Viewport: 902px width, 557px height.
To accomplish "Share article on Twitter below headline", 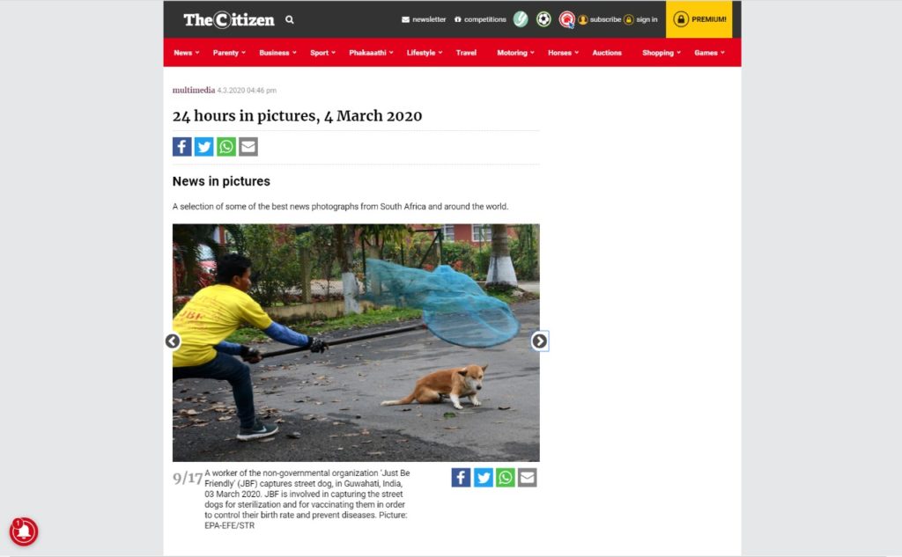I will [204, 147].
